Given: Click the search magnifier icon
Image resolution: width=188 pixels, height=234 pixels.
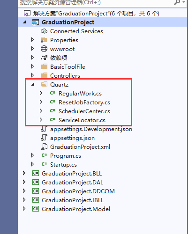Looking at the screenshot, I should [x=177, y=2].
